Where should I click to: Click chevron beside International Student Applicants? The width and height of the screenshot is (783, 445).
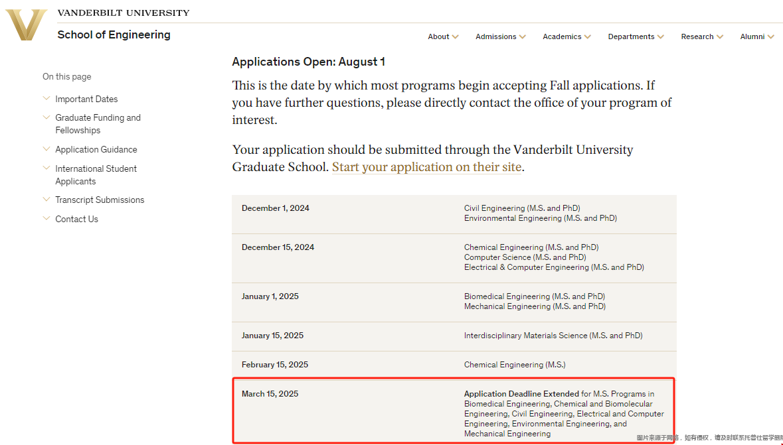point(46,168)
